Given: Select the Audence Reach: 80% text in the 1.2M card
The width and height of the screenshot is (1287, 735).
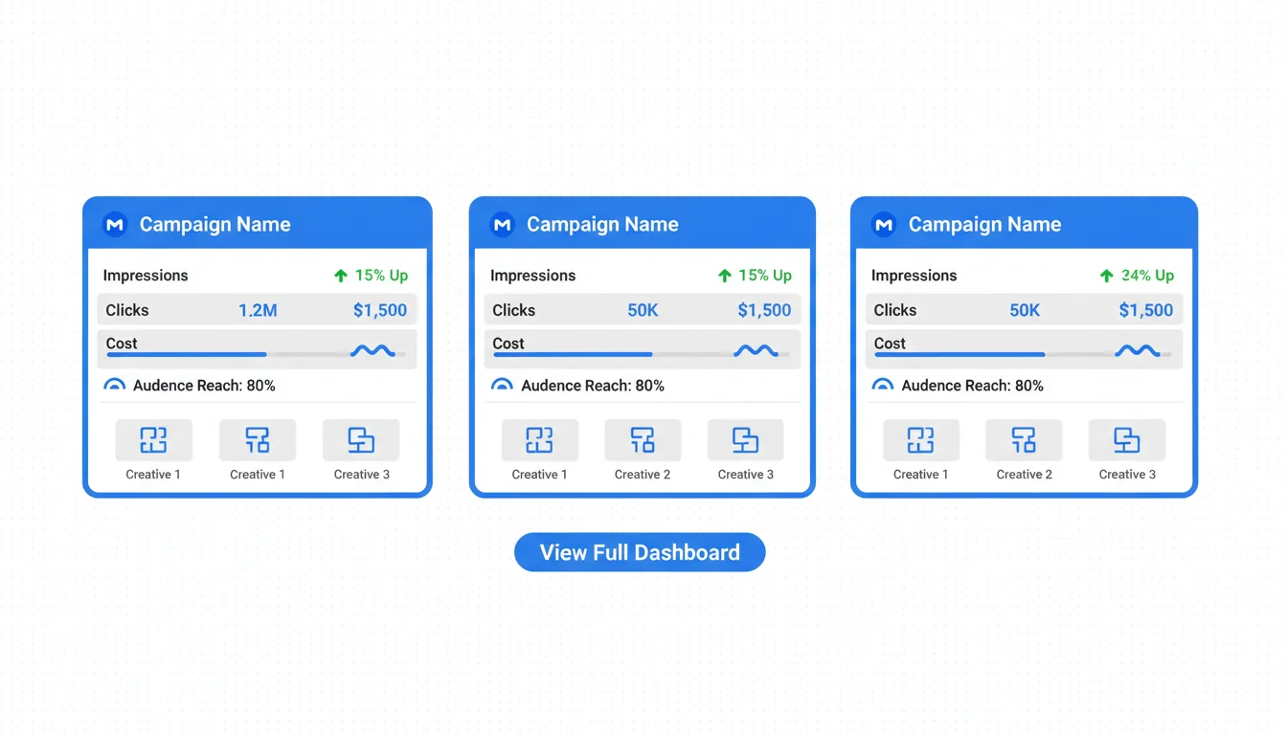Looking at the screenshot, I should [204, 386].
